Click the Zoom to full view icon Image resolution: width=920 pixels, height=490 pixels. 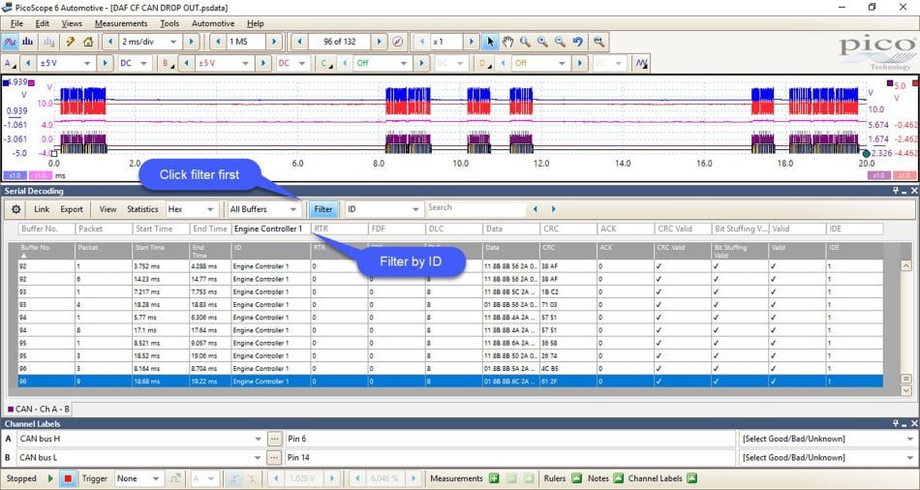[599, 42]
